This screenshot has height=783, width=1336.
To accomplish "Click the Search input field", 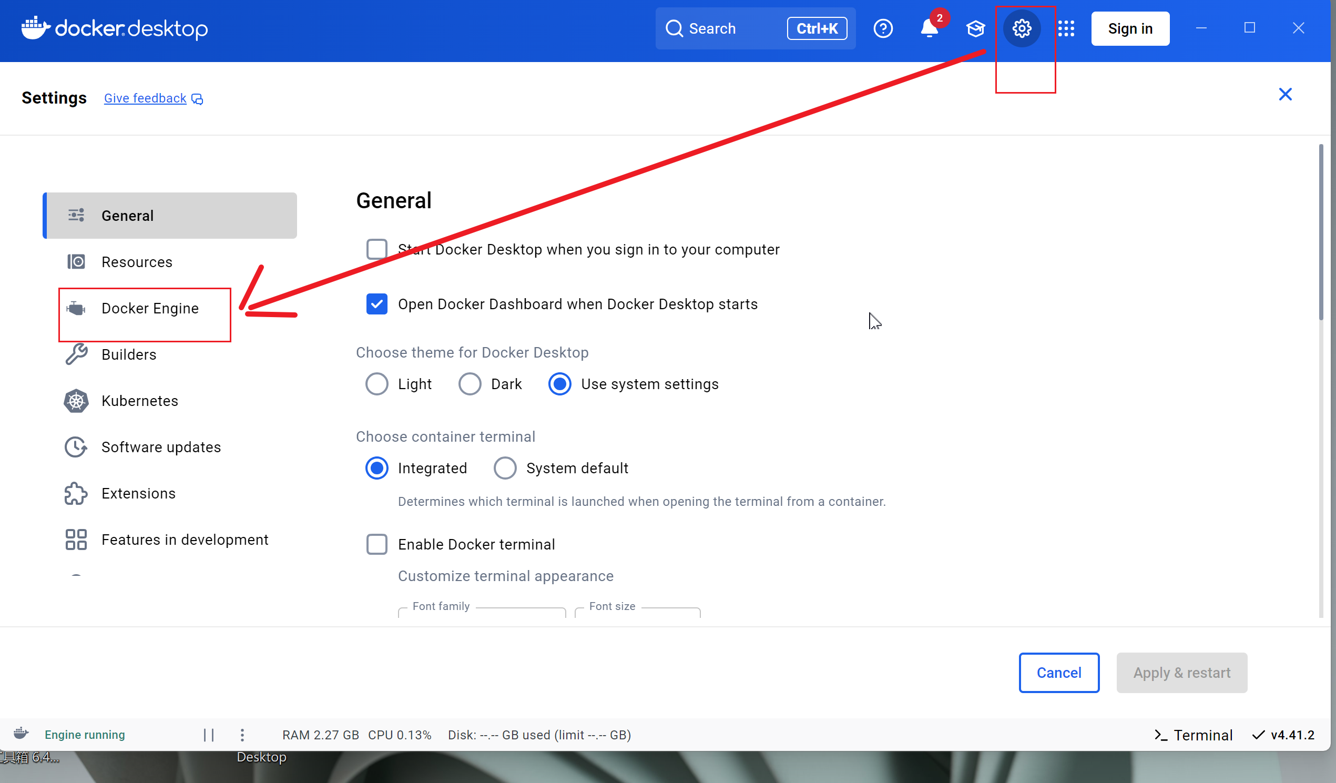I will pos(732,28).
